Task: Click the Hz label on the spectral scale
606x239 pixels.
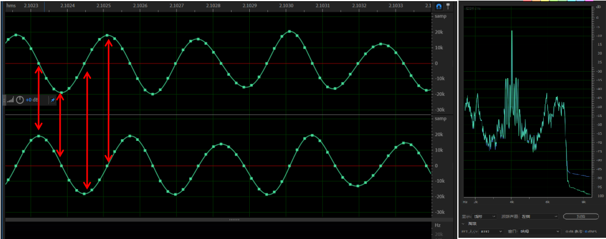Action: click(437, 225)
